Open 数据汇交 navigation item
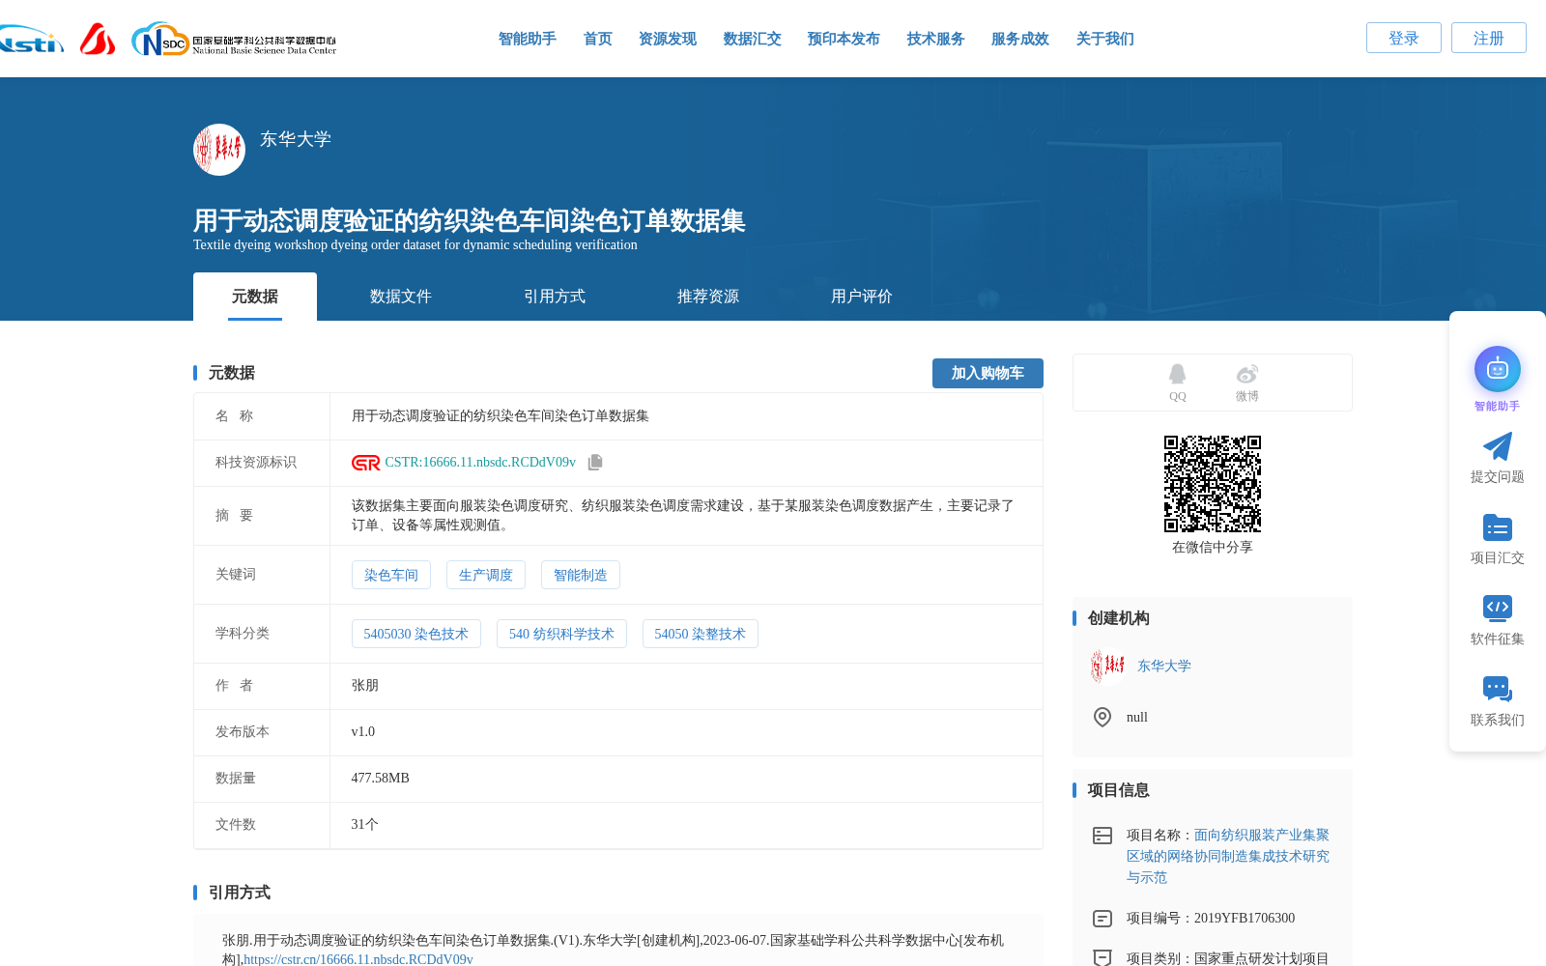The width and height of the screenshot is (1546, 966). pyautogui.click(x=753, y=39)
